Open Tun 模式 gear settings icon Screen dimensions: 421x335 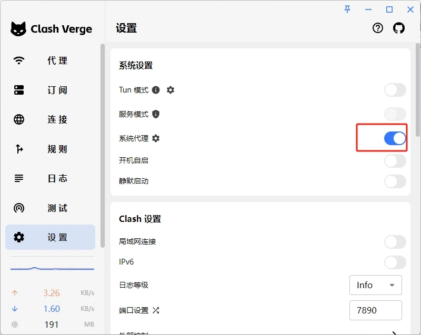[171, 90]
